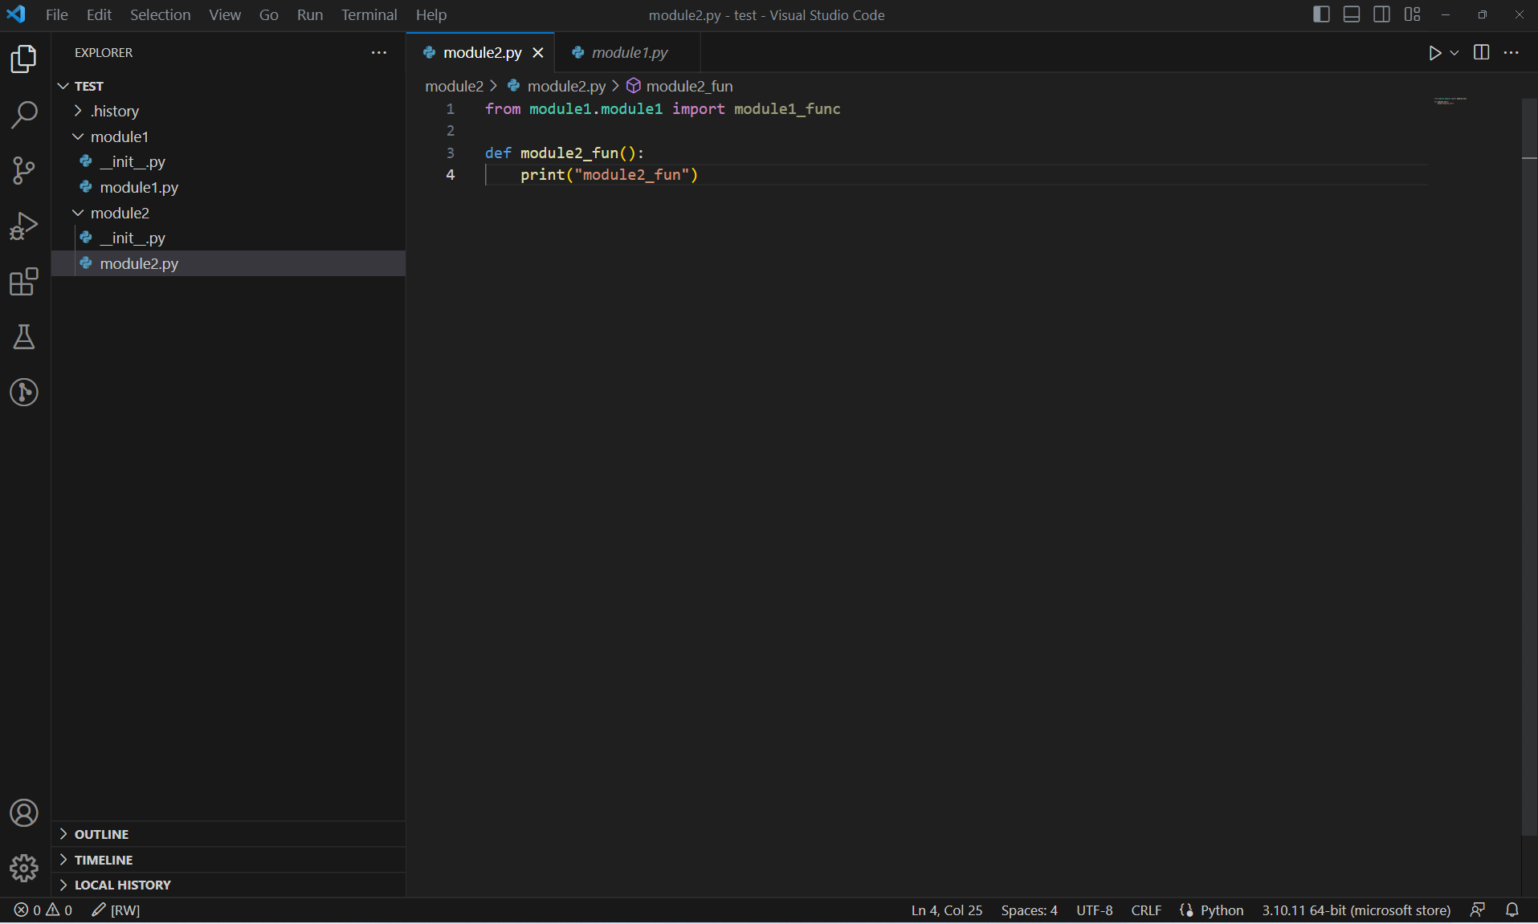Viewport: 1538px width, 924px height.
Task: Open the Extensions view
Action: click(x=24, y=281)
